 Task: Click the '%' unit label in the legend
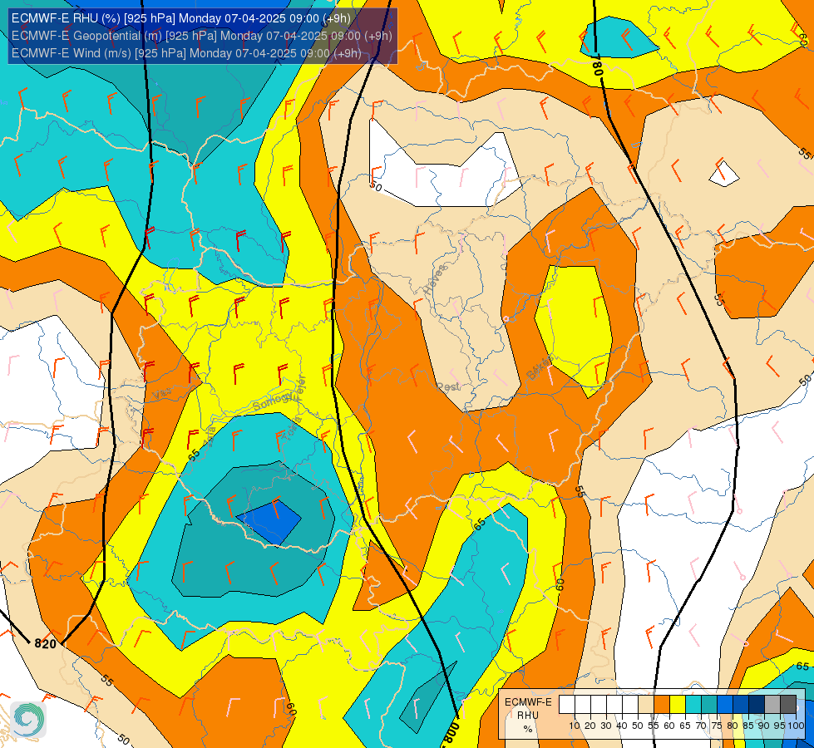tap(528, 729)
